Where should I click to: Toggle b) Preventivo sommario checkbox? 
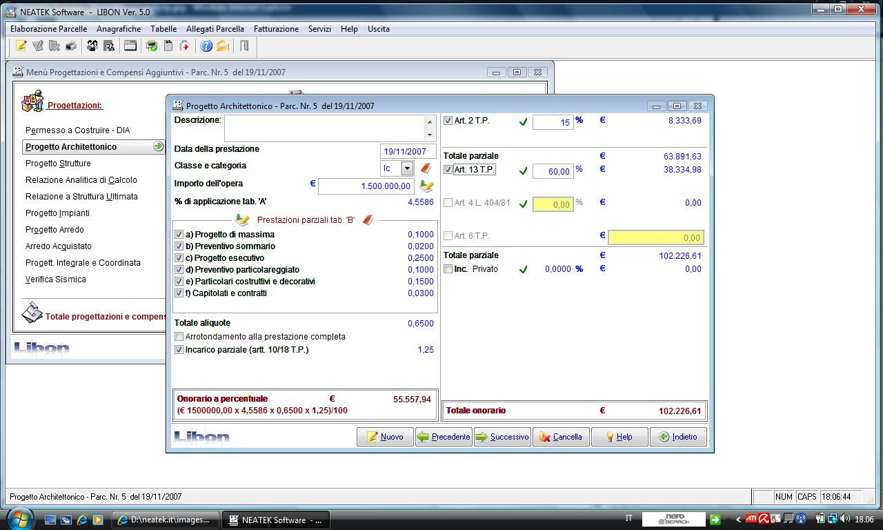coord(179,246)
